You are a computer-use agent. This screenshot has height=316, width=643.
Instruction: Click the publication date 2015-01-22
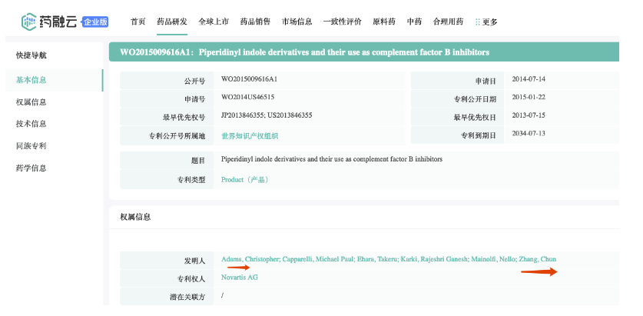(529, 98)
